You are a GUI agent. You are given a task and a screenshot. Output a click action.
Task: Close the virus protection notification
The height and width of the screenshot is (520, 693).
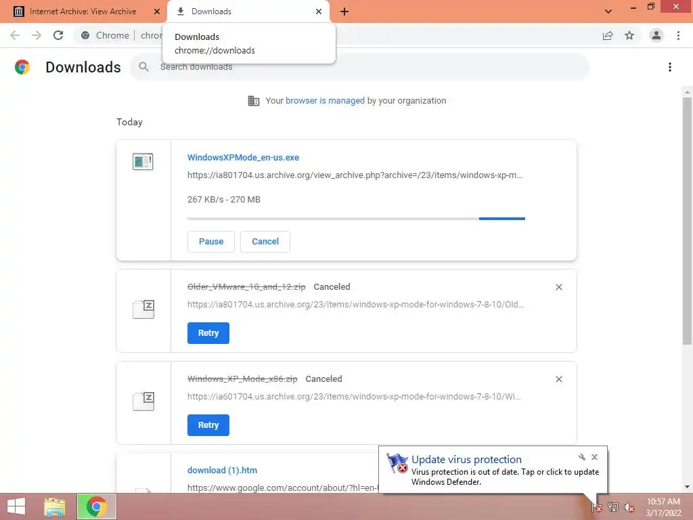[x=594, y=457]
